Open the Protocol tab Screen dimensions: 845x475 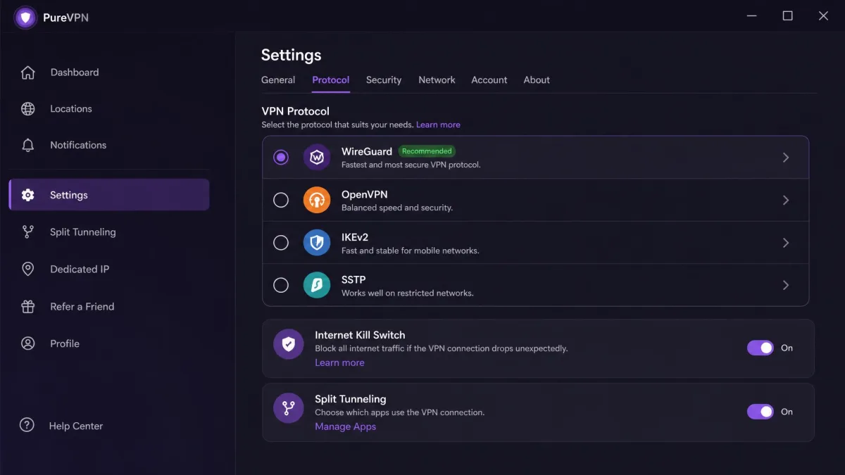(x=331, y=80)
